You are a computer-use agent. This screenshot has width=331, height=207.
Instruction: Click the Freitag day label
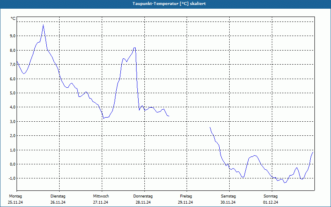pos(186,196)
